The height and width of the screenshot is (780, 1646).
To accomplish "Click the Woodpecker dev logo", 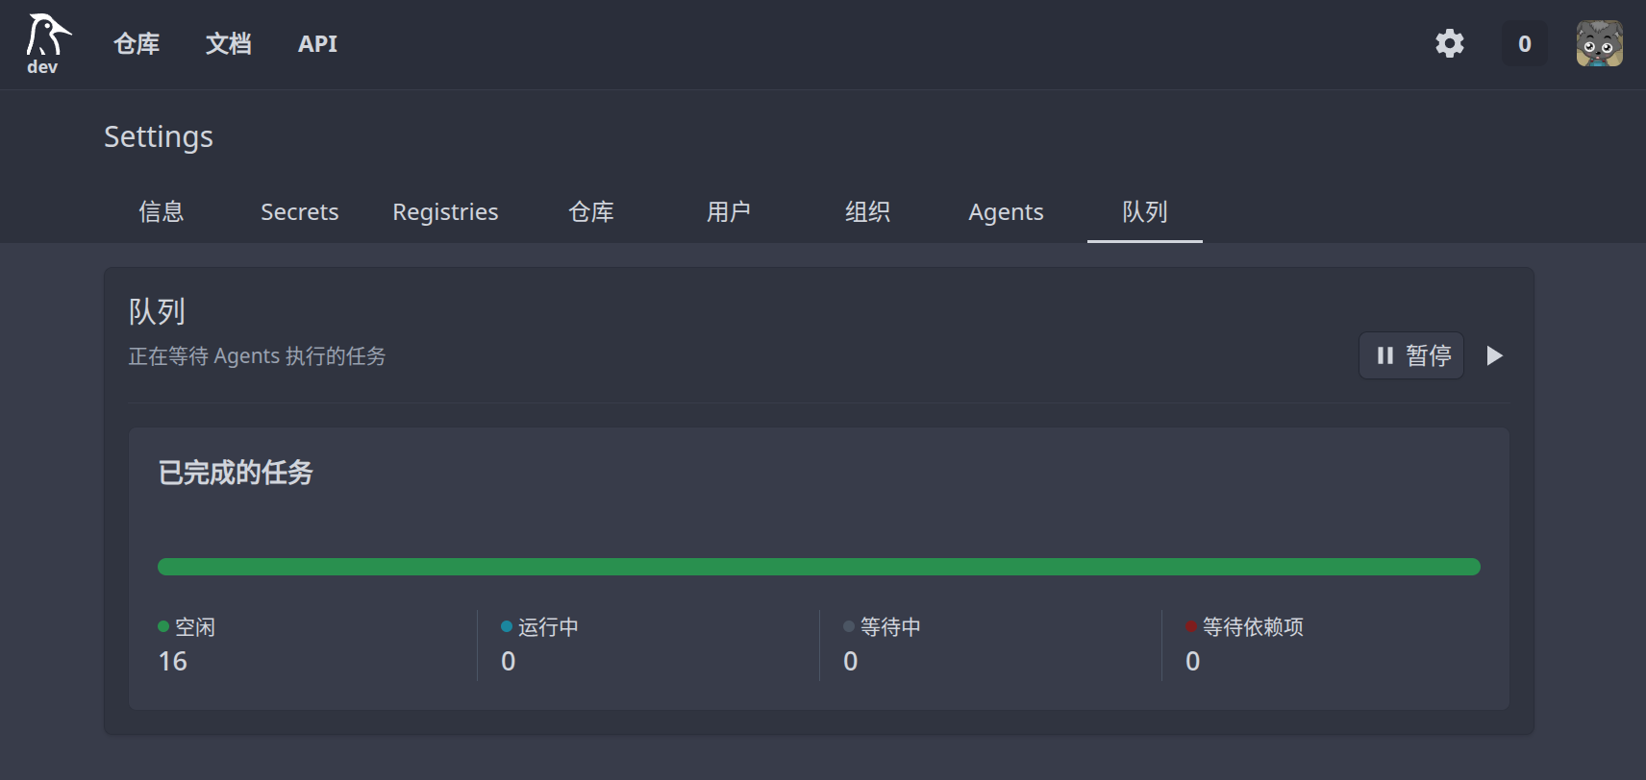I will tap(46, 43).
